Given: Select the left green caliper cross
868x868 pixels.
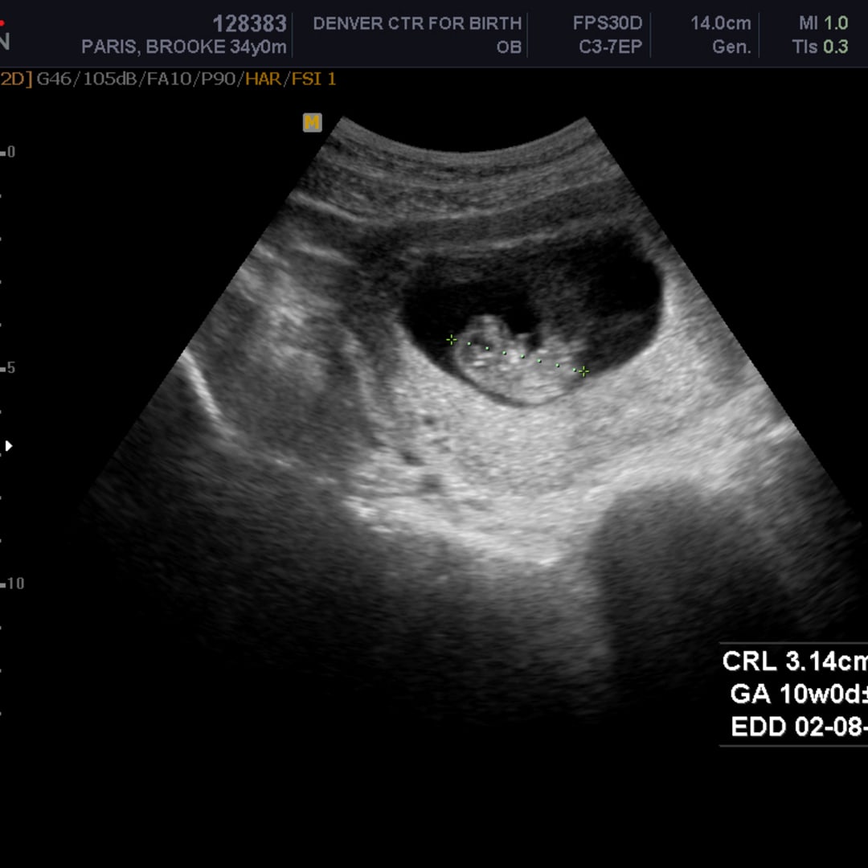Looking at the screenshot, I should (x=452, y=339).
